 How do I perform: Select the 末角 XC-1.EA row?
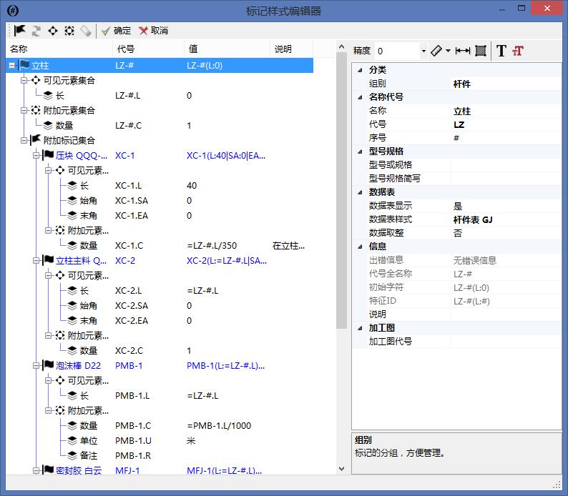pyautogui.click(x=160, y=216)
